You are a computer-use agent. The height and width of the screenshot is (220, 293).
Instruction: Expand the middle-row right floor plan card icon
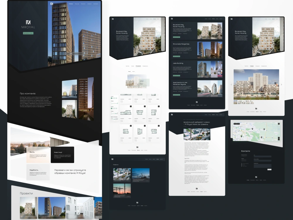159,106
